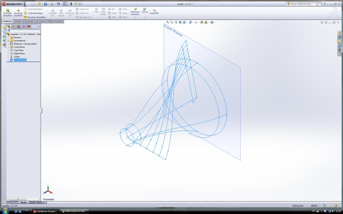This screenshot has width=343, height=214.
Task: Select Front Plane in feature tree
Action: [17, 47]
